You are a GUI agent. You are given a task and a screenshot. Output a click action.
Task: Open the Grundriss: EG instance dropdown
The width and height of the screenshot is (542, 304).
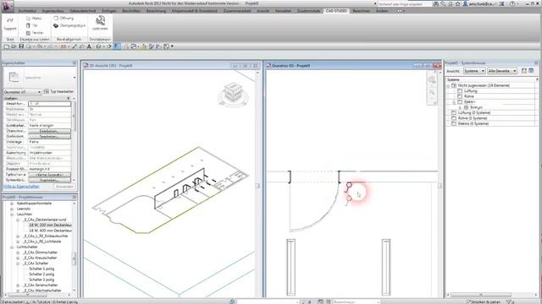pyautogui.click(x=23, y=92)
